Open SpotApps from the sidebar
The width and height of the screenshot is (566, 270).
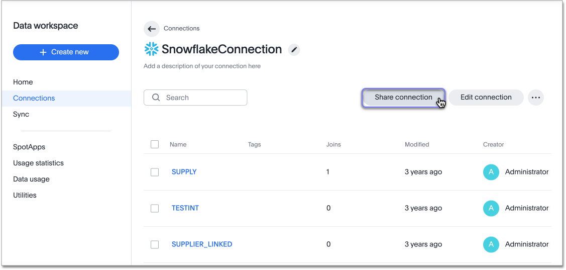click(x=29, y=147)
